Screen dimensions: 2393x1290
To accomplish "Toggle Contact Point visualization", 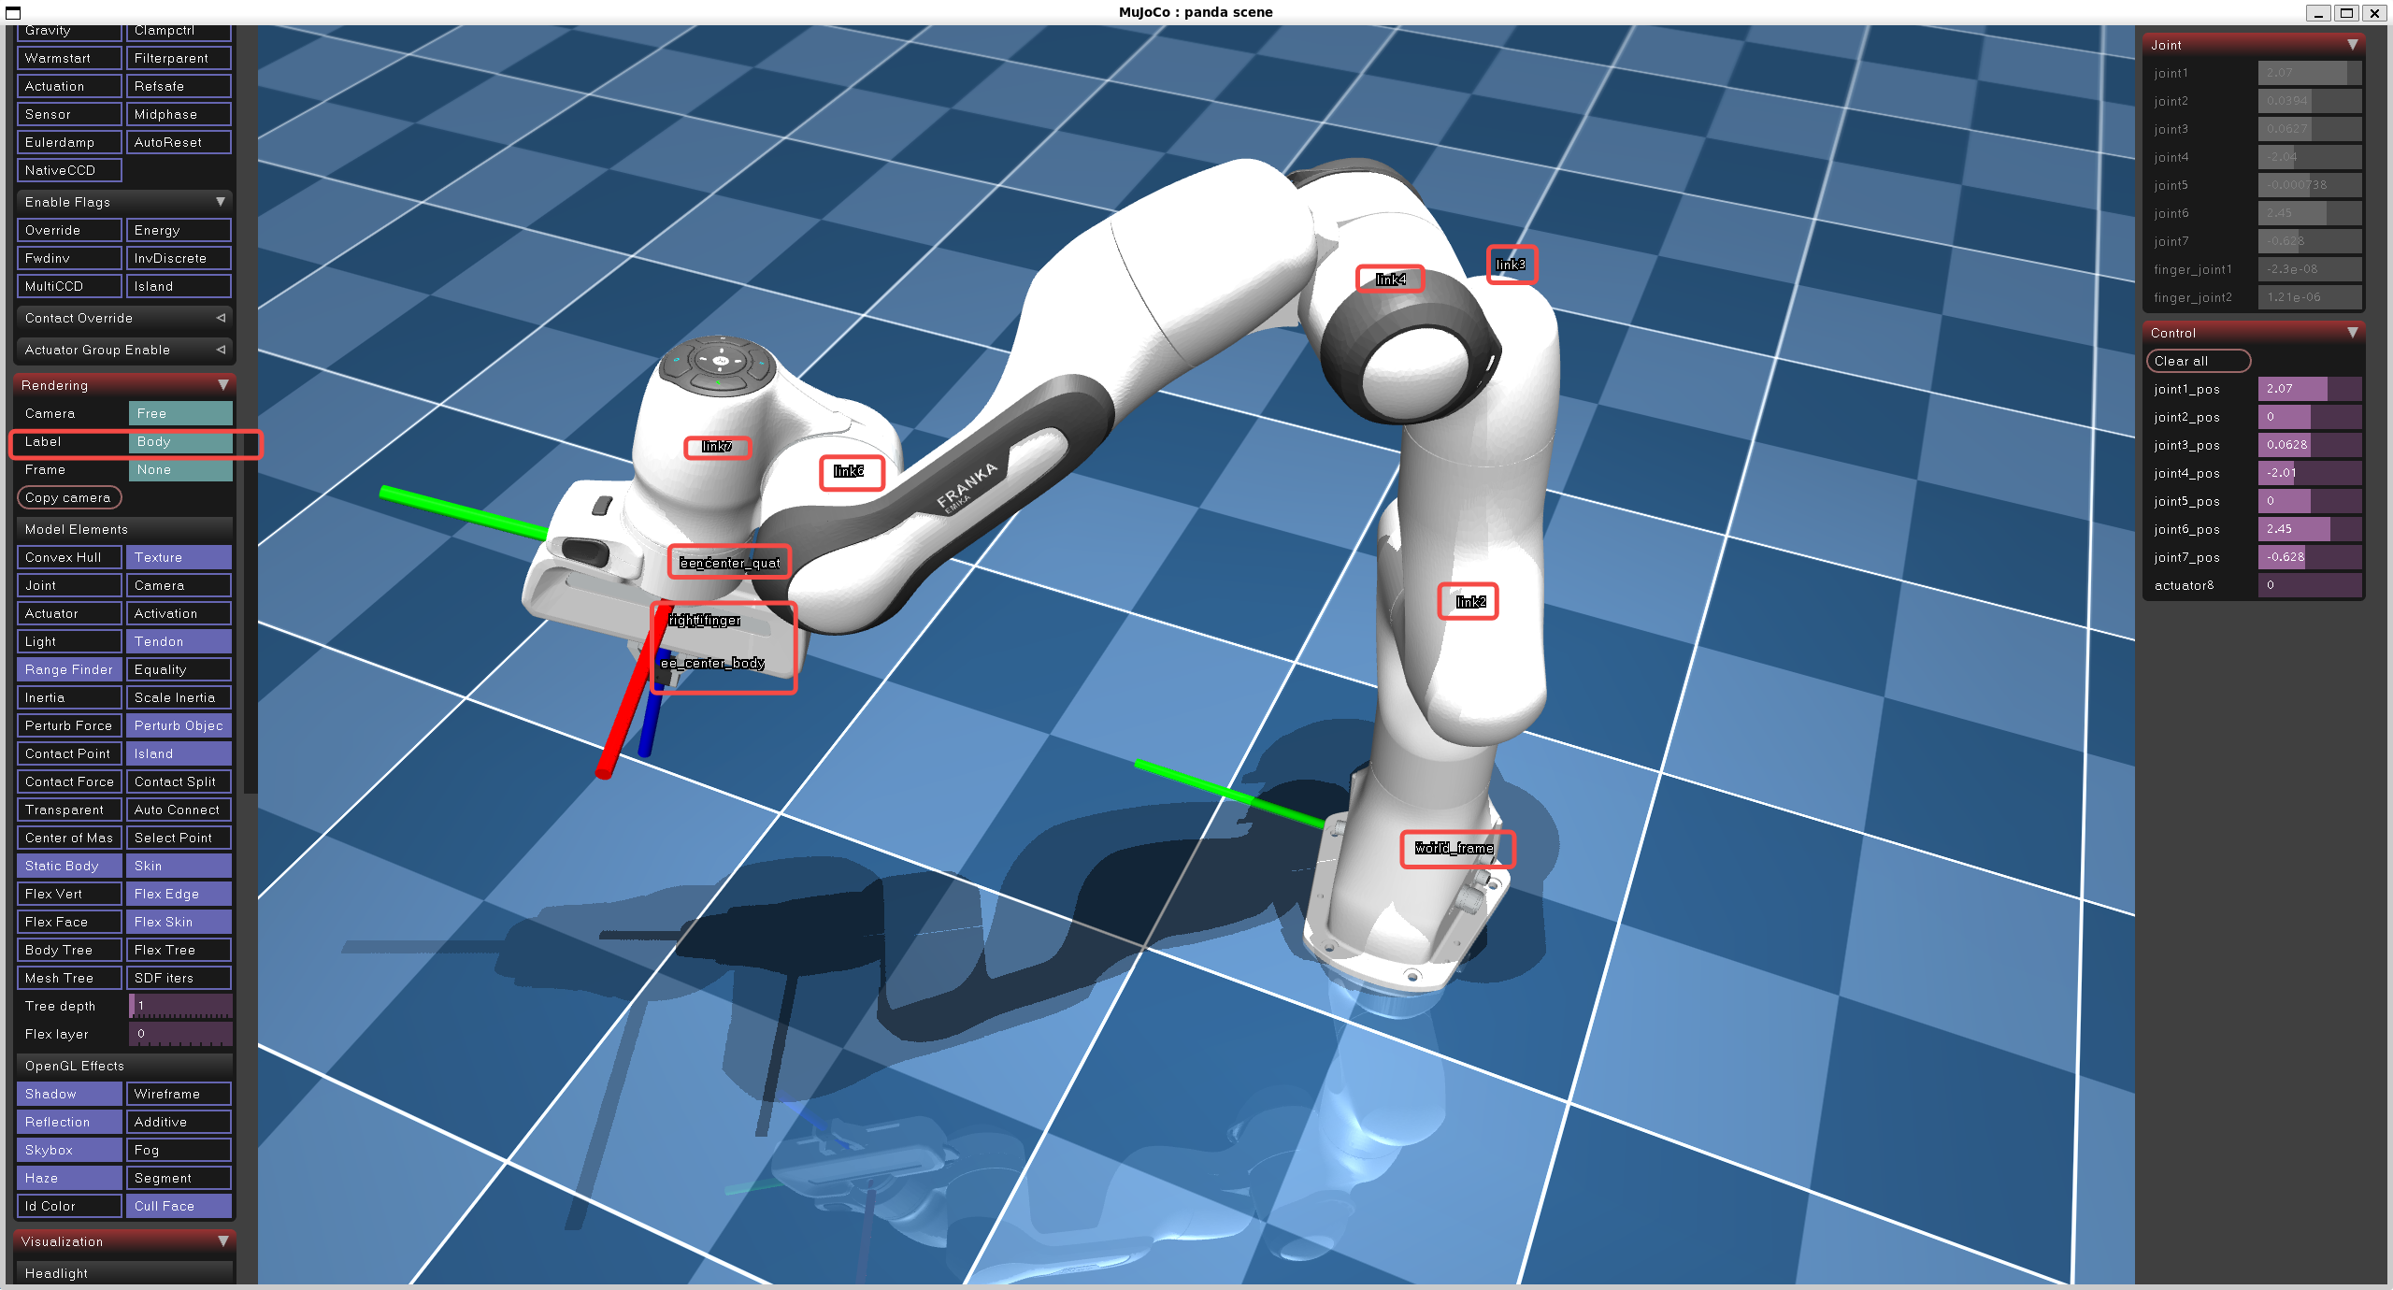I will pos(68,753).
